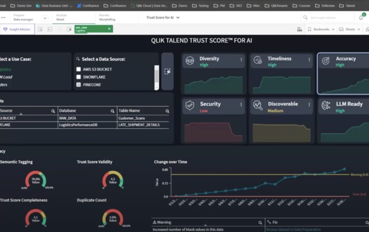
Task: Open the Security card options menu
Action: [x=241, y=105]
